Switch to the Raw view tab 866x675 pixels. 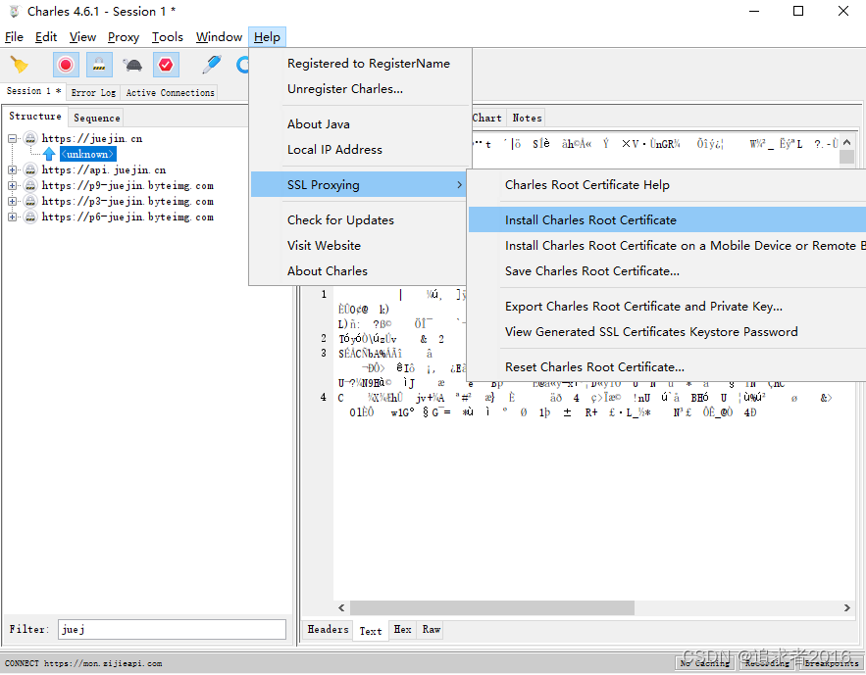[x=431, y=630]
